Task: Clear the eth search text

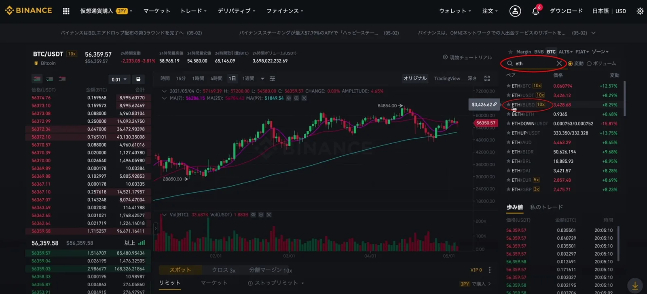Action: point(559,63)
